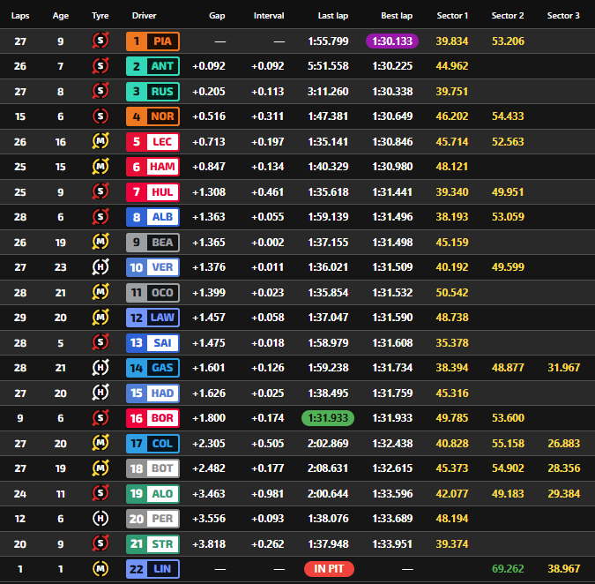Sort by Best lap column header

point(397,16)
